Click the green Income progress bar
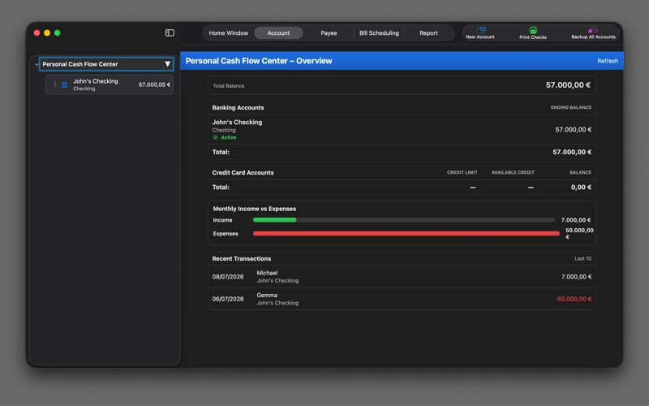Screen dimensions: 649x406 pos(274,220)
